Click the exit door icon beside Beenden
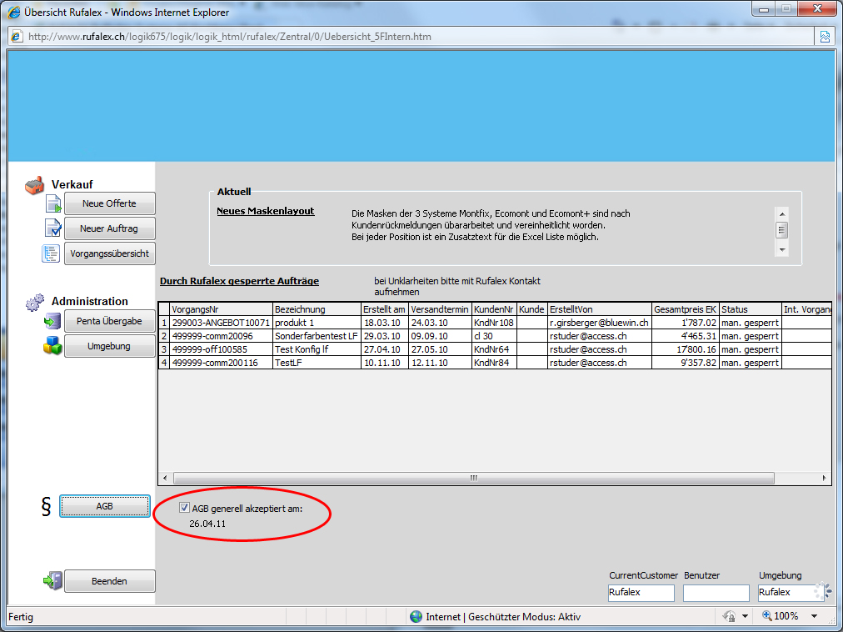The width and height of the screenshot is (843, 632). [x=52, y=581]
